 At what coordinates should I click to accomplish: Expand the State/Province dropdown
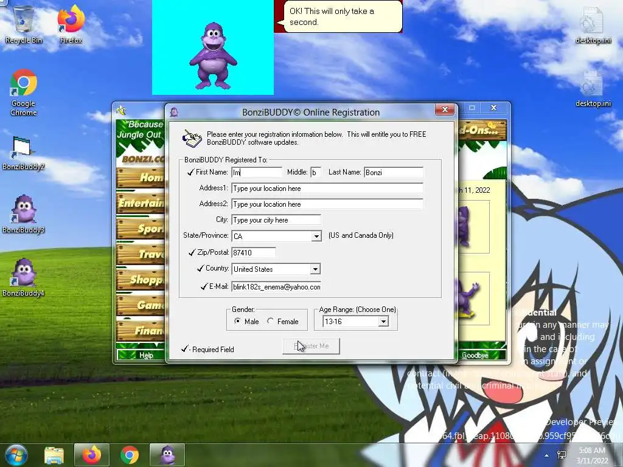click(316, 237)
